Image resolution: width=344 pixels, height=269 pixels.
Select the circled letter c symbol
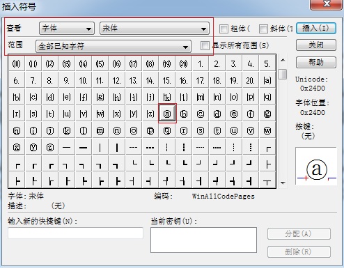[201, 114]
